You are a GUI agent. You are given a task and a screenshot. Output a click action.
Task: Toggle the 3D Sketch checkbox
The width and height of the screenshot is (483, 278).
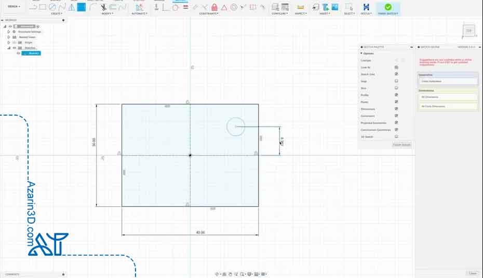tap(396, 136)
